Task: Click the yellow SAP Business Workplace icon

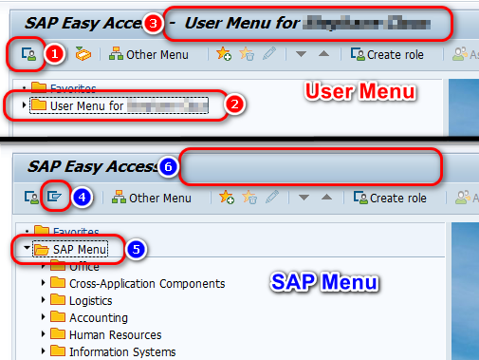Action: [x=83, y=54]
